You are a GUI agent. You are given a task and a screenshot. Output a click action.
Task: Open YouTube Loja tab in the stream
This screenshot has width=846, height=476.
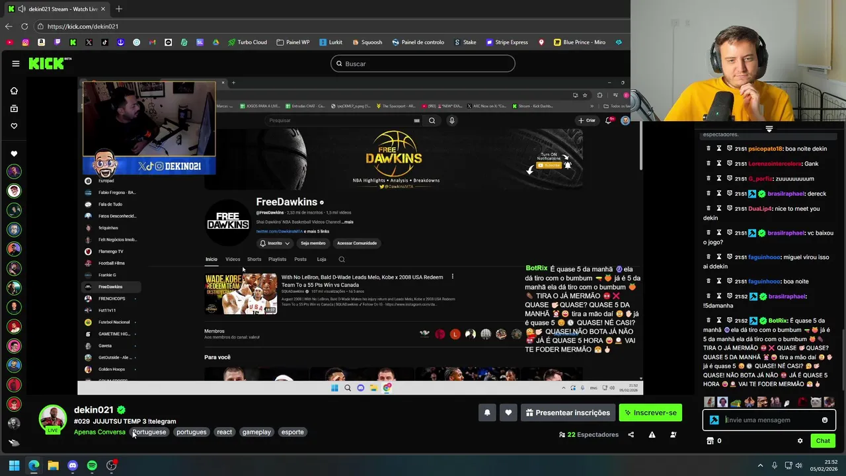coord(321,259)
